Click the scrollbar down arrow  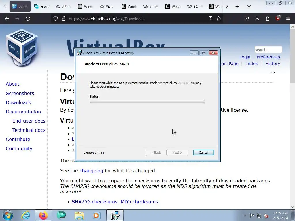(292, 207)
